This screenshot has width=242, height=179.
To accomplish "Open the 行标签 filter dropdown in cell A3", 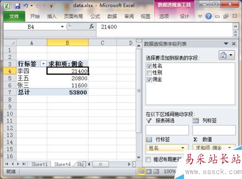I will click(44, 64).
